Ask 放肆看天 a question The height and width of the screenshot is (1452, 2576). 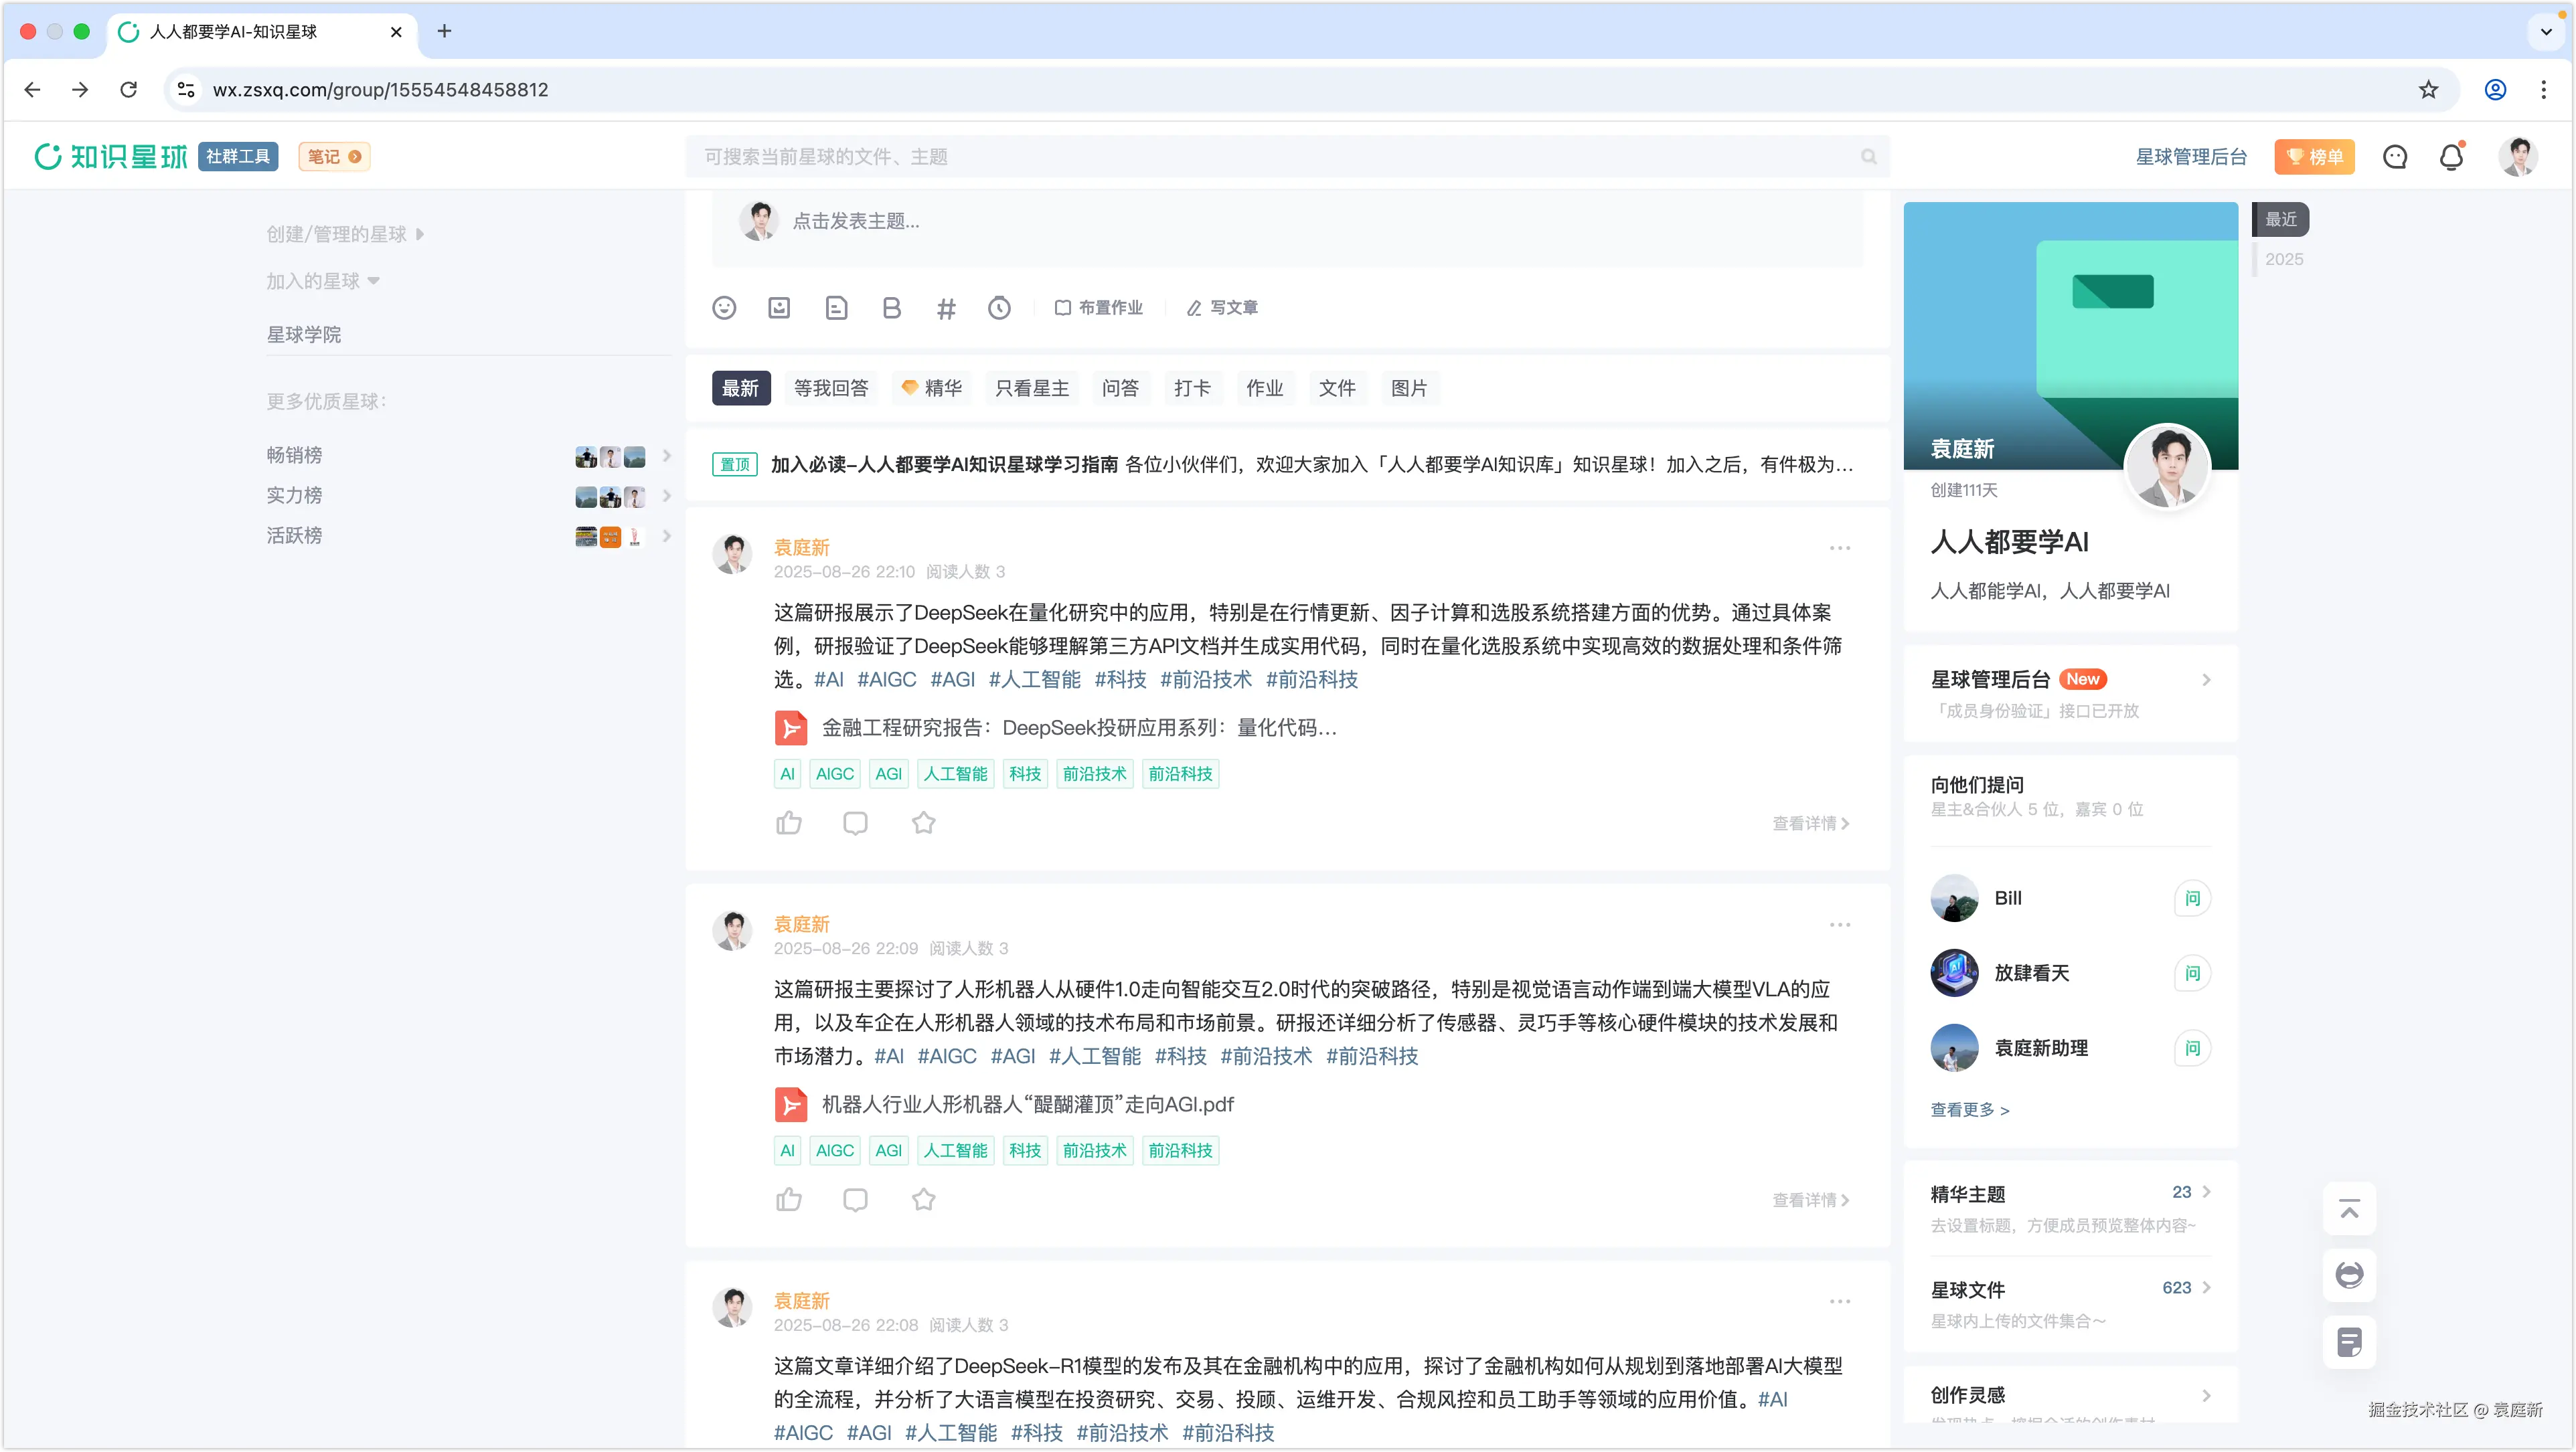click(x=2192, y=974)
